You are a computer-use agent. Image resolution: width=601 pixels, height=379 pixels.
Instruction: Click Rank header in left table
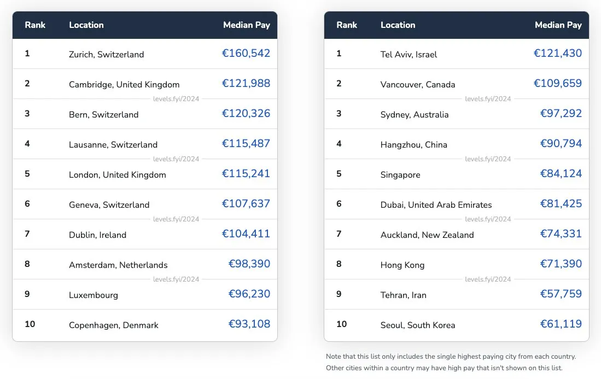(35, 25)
